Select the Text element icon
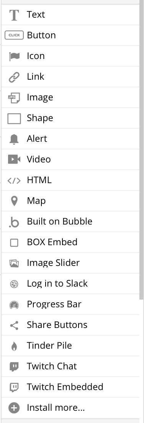 pyautogui.click(x=14, y=15)
